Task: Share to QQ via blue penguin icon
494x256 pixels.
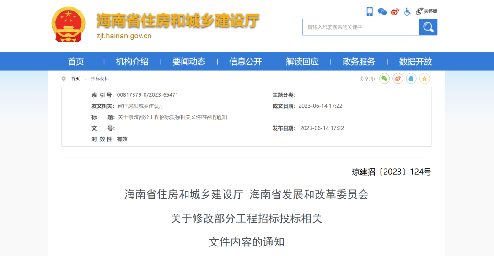Action: 411,78
